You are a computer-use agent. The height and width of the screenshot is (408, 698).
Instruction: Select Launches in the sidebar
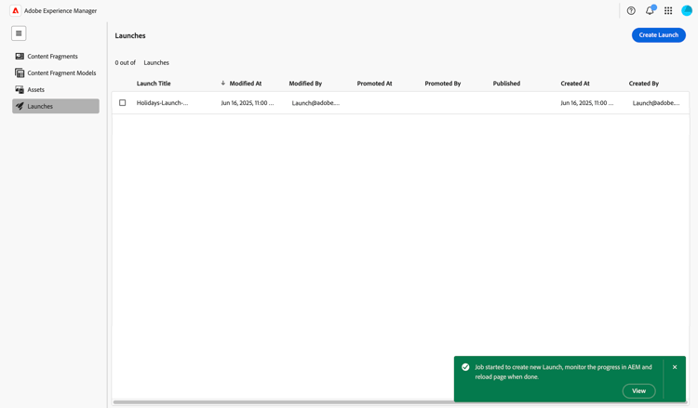click(56, 106)
